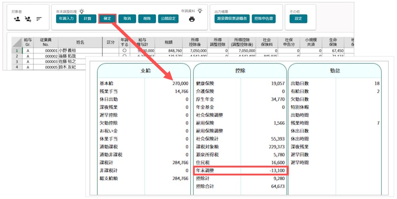Click the 控除申告書 button
397x199 pixels.
tap(264, 19)
